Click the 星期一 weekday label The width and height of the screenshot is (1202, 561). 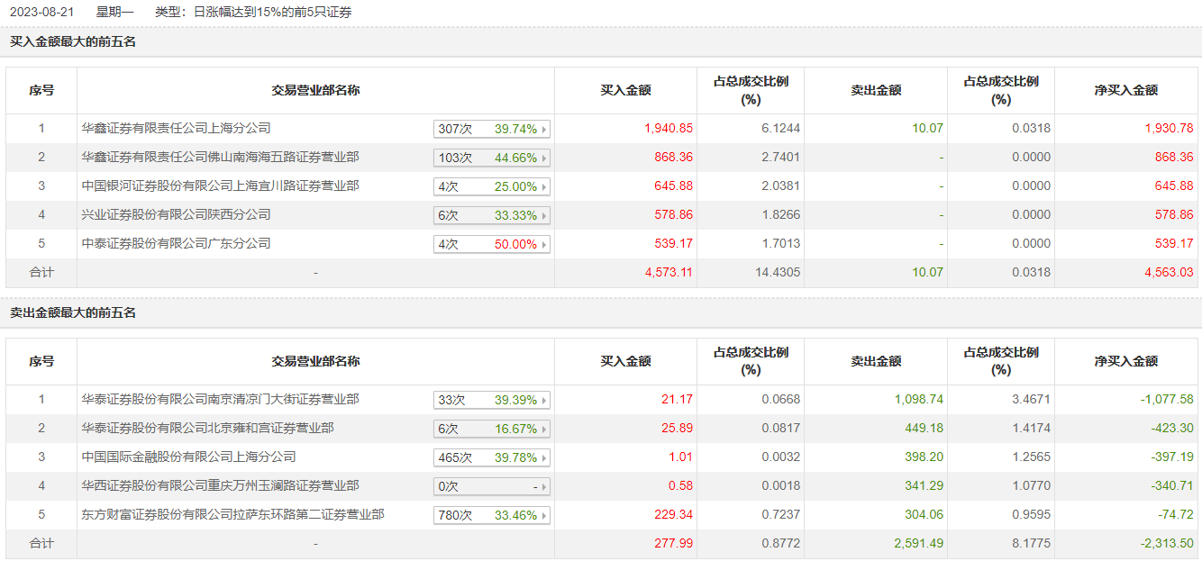pyautogui.click(x=114, y=13)
